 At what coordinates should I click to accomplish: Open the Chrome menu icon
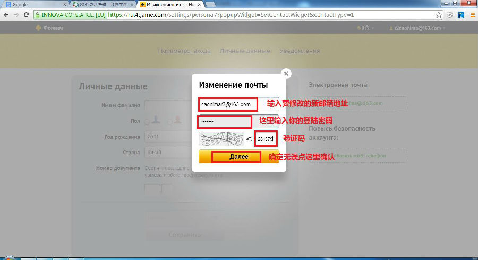point(471,15)
